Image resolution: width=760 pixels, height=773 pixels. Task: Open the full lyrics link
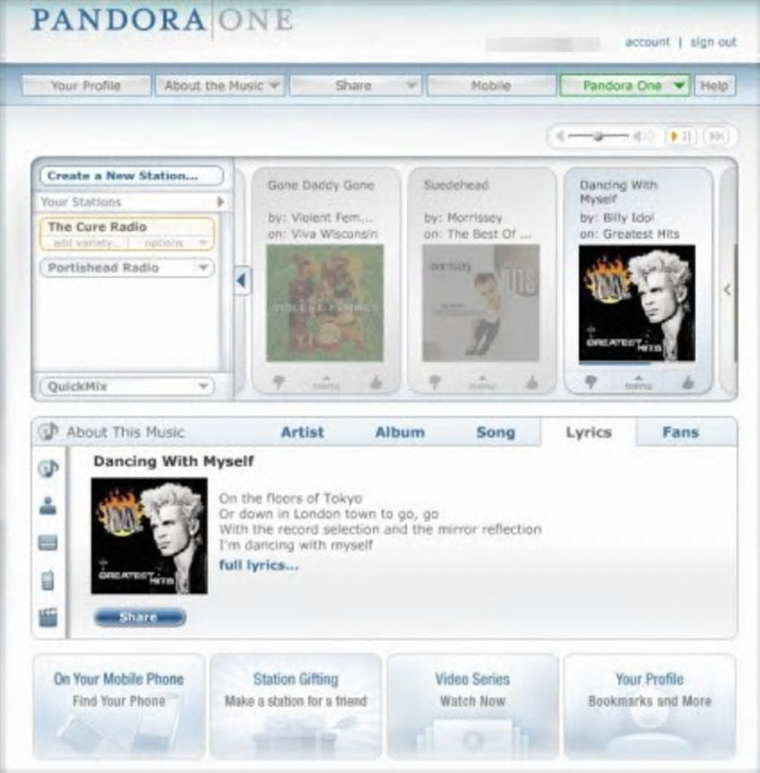tap(259, 565)
